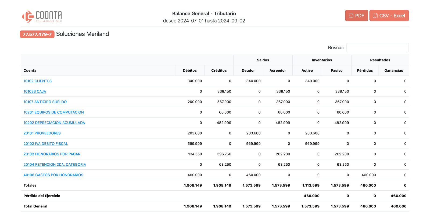Sort by the Débitos column header
The width and height of the screenshot is (430, 219).
click(189, 70)
